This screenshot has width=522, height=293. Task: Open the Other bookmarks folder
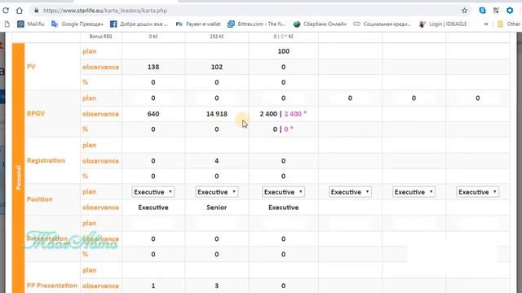coord(508,24)
